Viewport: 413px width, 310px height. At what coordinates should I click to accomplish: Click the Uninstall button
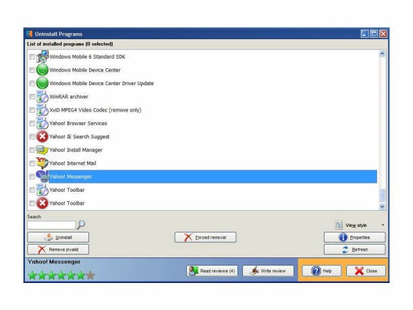pyautogui.click(x=58, y=237)
